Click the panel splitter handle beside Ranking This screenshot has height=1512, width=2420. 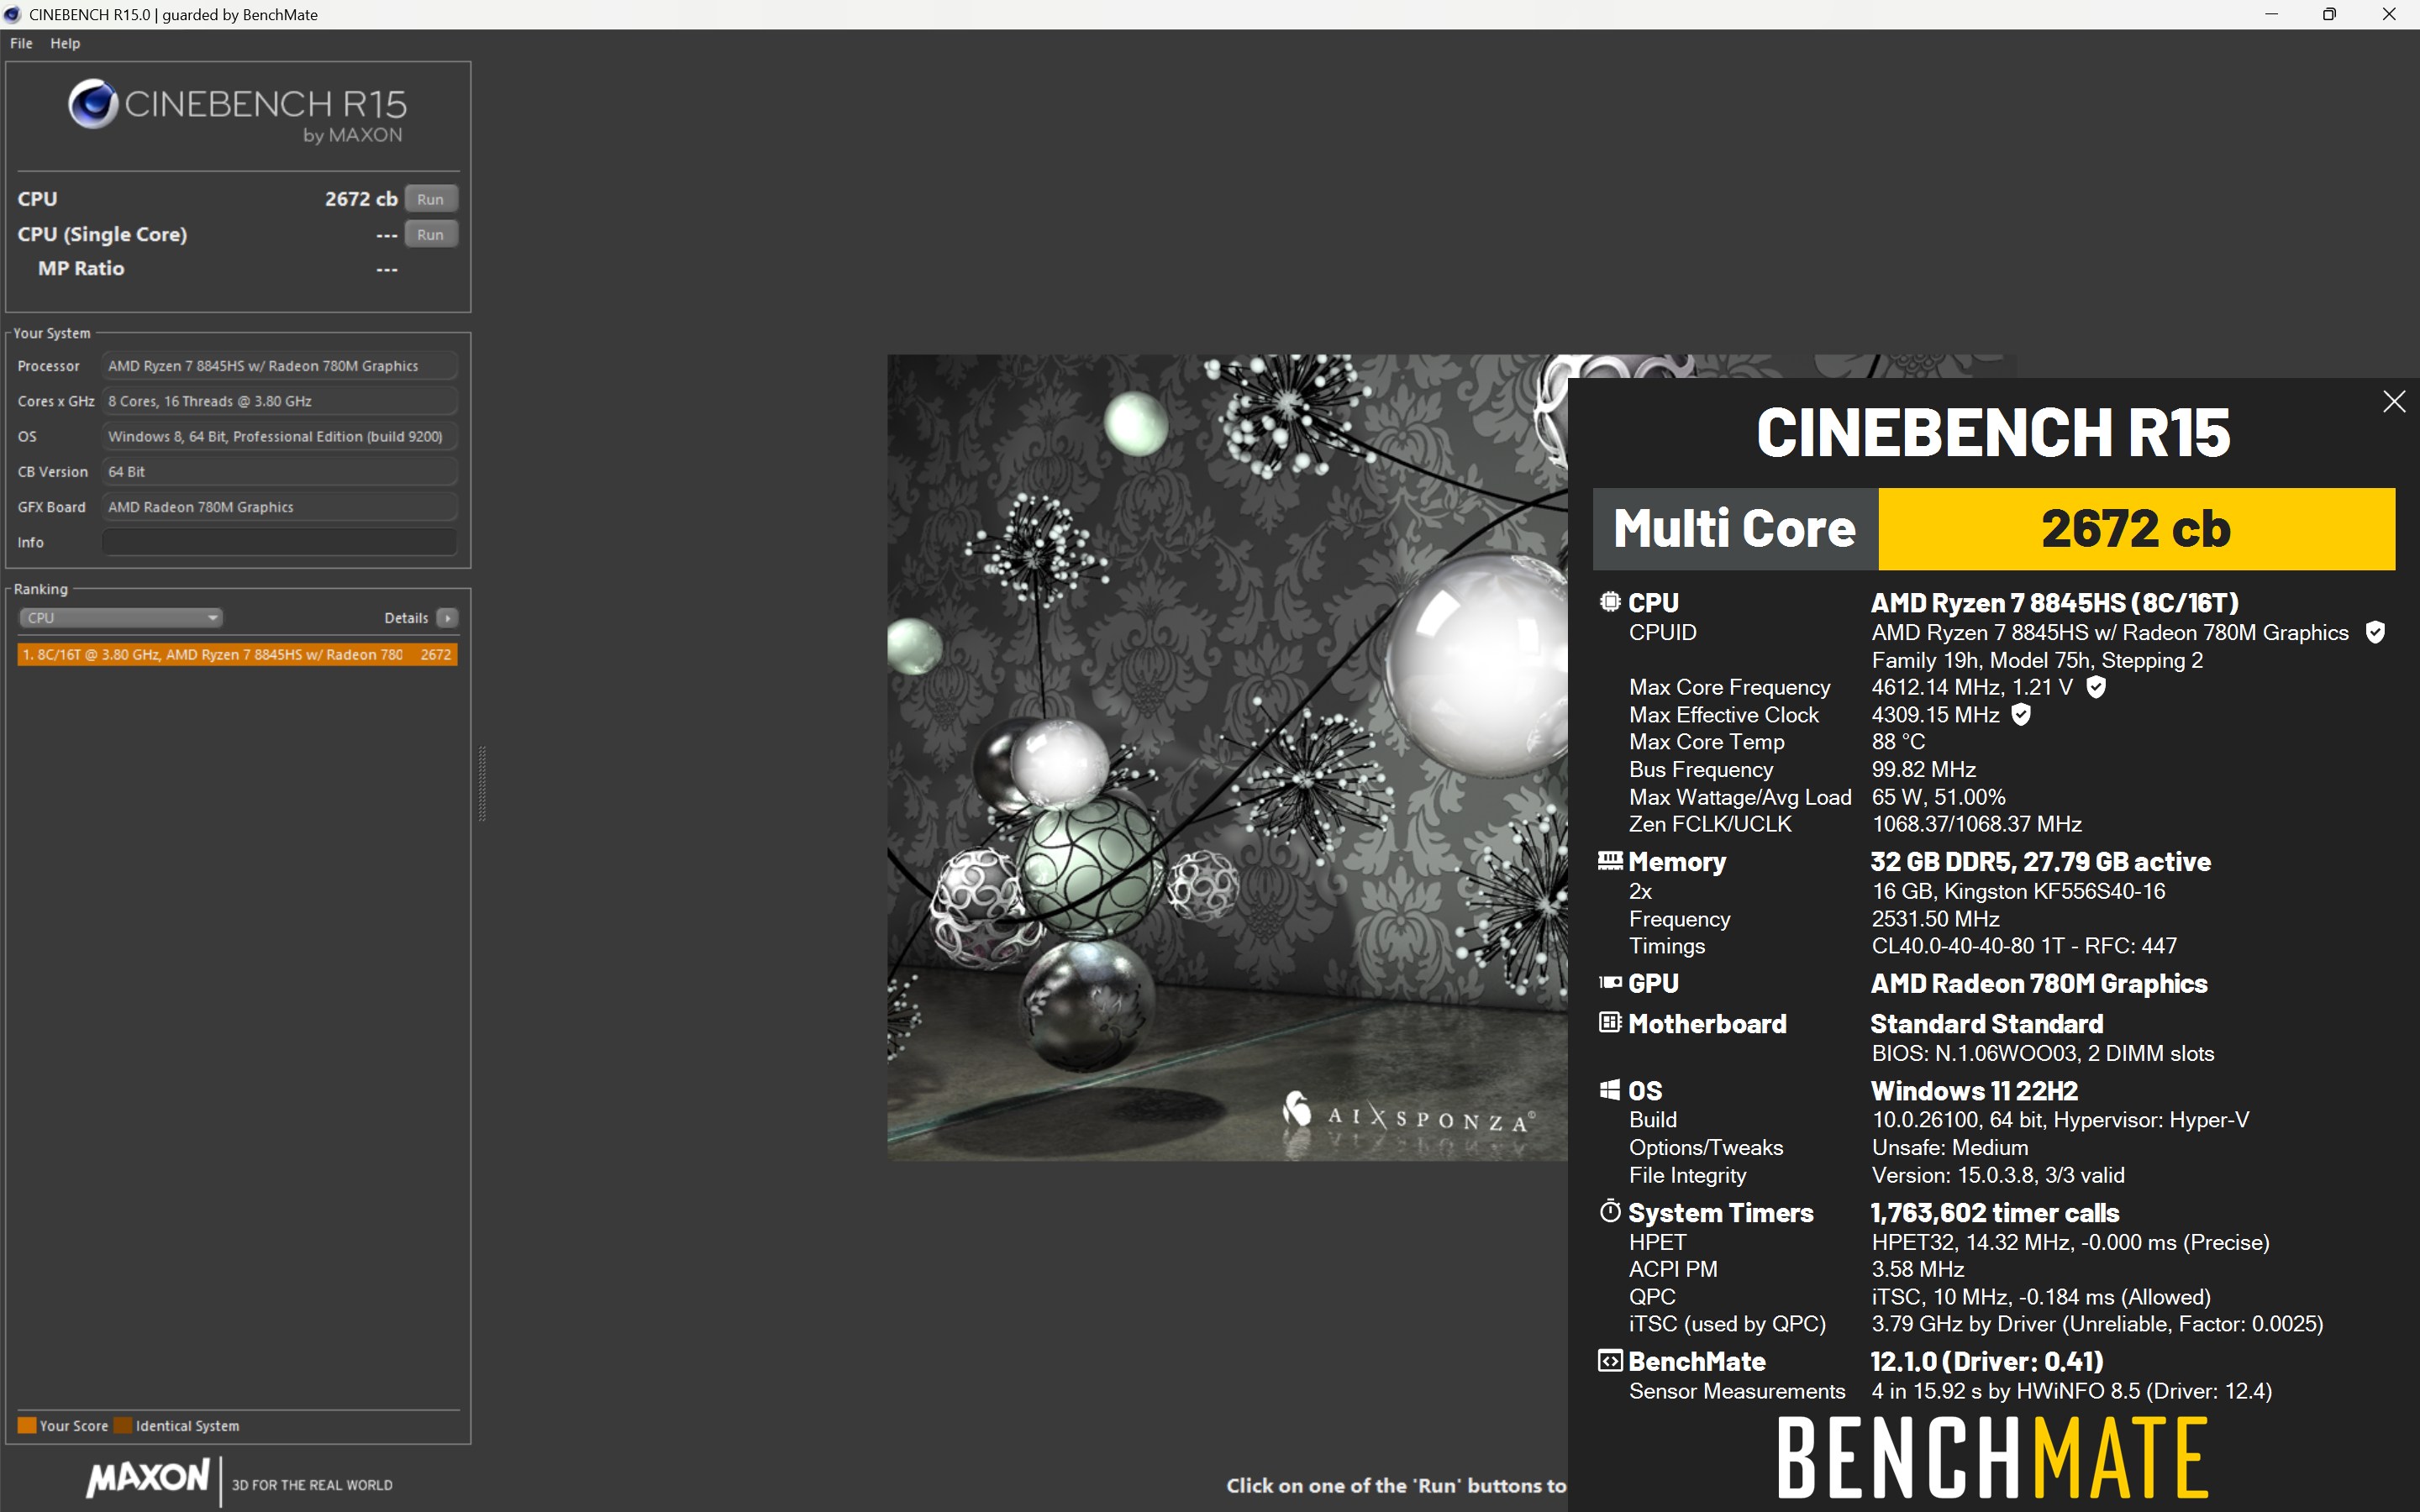click(482, 783)
